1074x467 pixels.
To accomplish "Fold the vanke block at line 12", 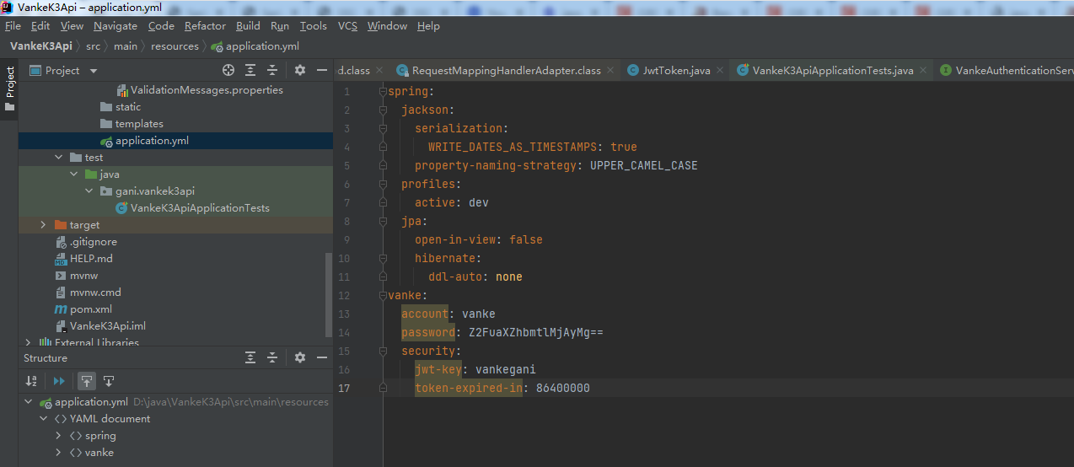I will (x=383, y=295).
